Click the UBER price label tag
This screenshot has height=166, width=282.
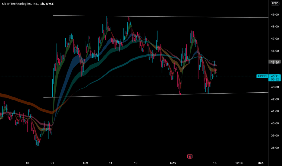coord(262,76)
